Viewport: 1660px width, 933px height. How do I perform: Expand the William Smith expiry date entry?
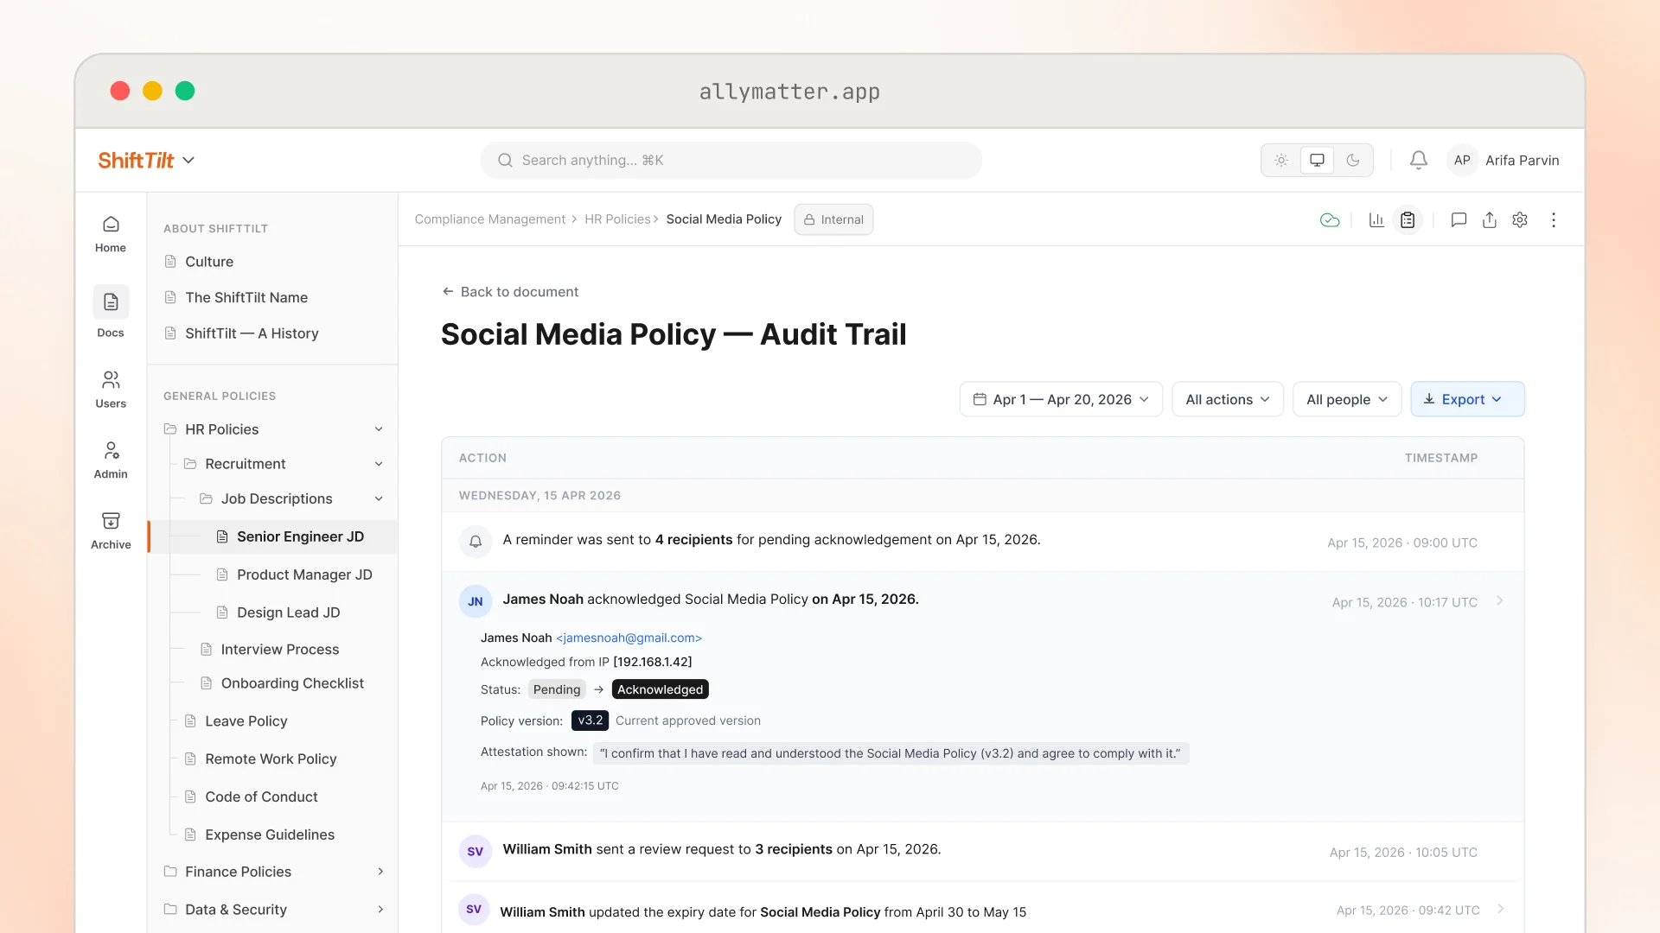click(1501, 909)
